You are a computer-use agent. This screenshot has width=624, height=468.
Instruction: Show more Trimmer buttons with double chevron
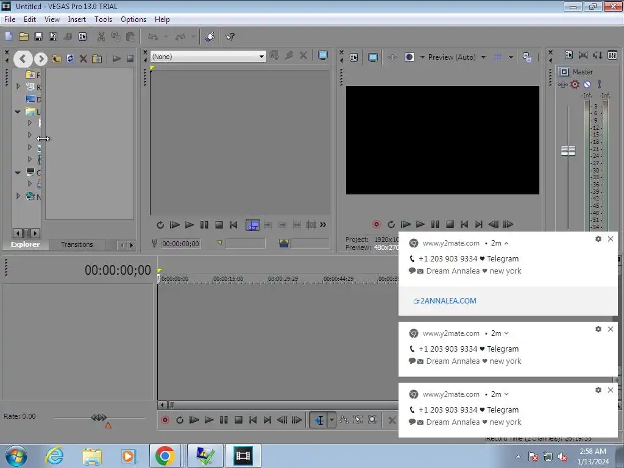pyautogui.click(x=323, y=225)
